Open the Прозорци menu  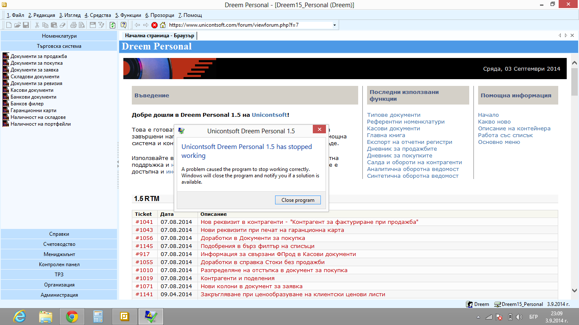159,15
